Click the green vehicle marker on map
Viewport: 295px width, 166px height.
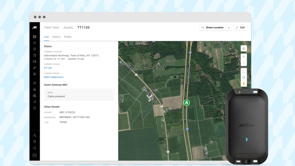(187, 103)
